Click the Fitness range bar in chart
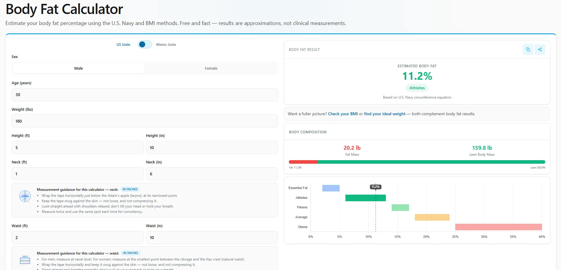561x270 pixels. tap(400, 207)
